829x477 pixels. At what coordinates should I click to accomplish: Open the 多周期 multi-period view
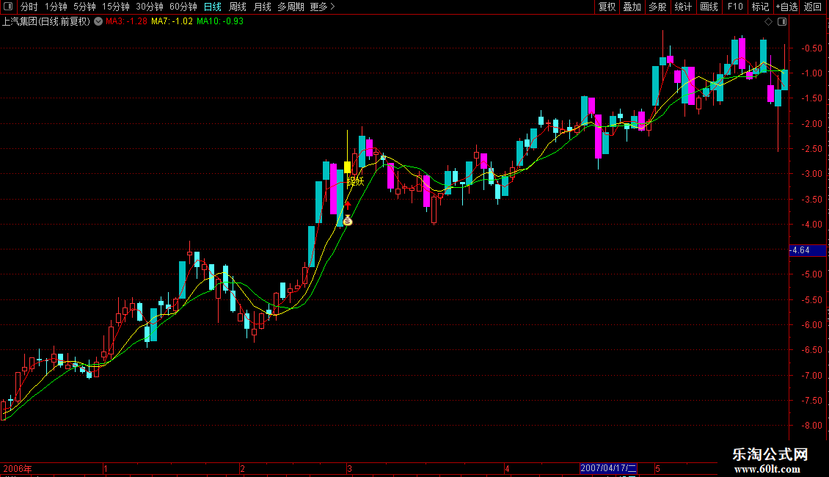pos(291,7)
